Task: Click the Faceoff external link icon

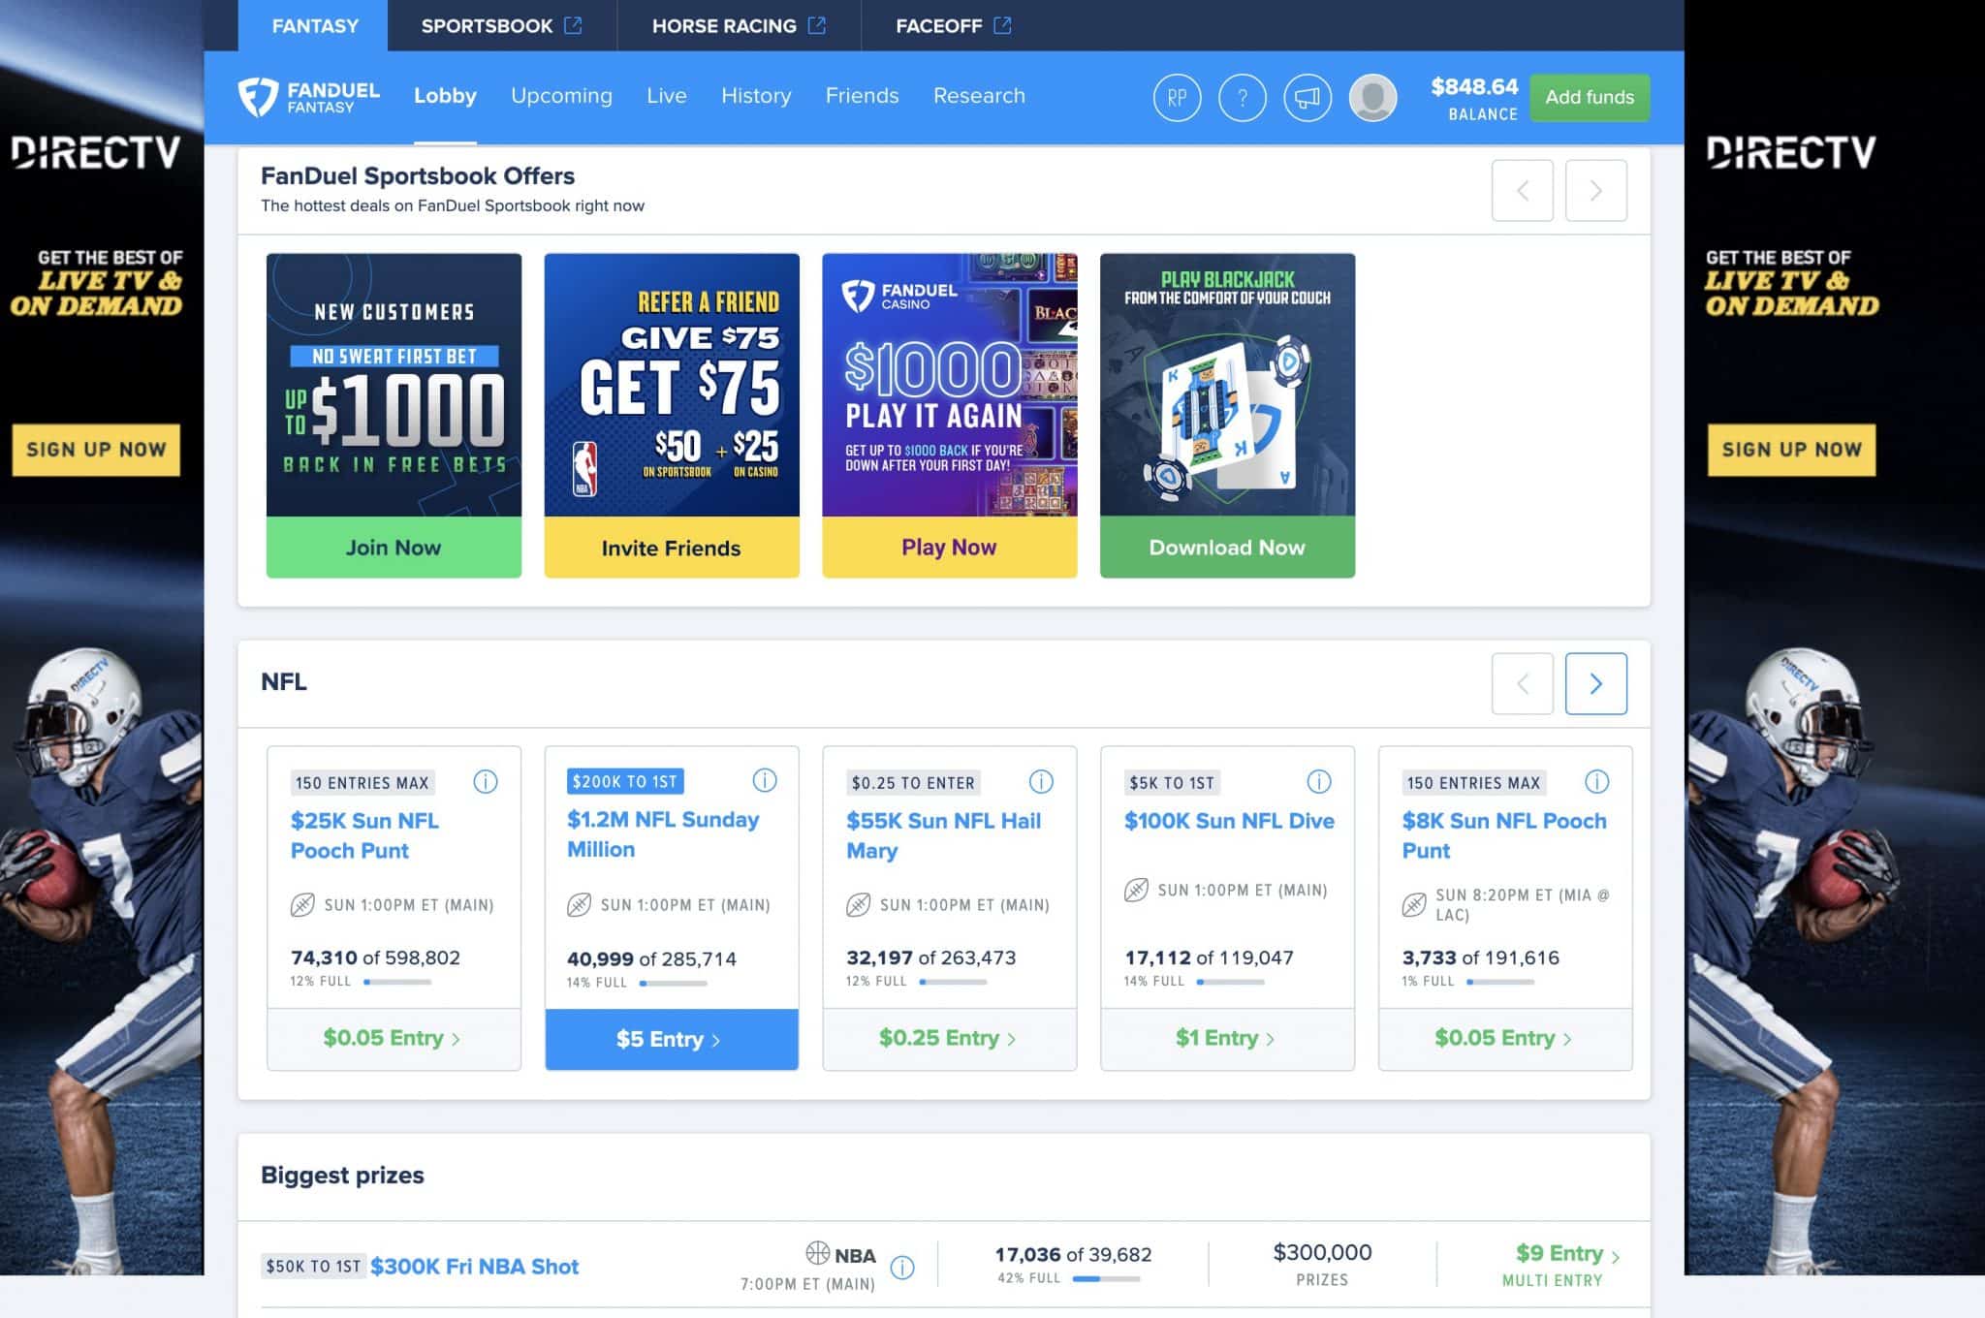Action: tap(1002, 25)
